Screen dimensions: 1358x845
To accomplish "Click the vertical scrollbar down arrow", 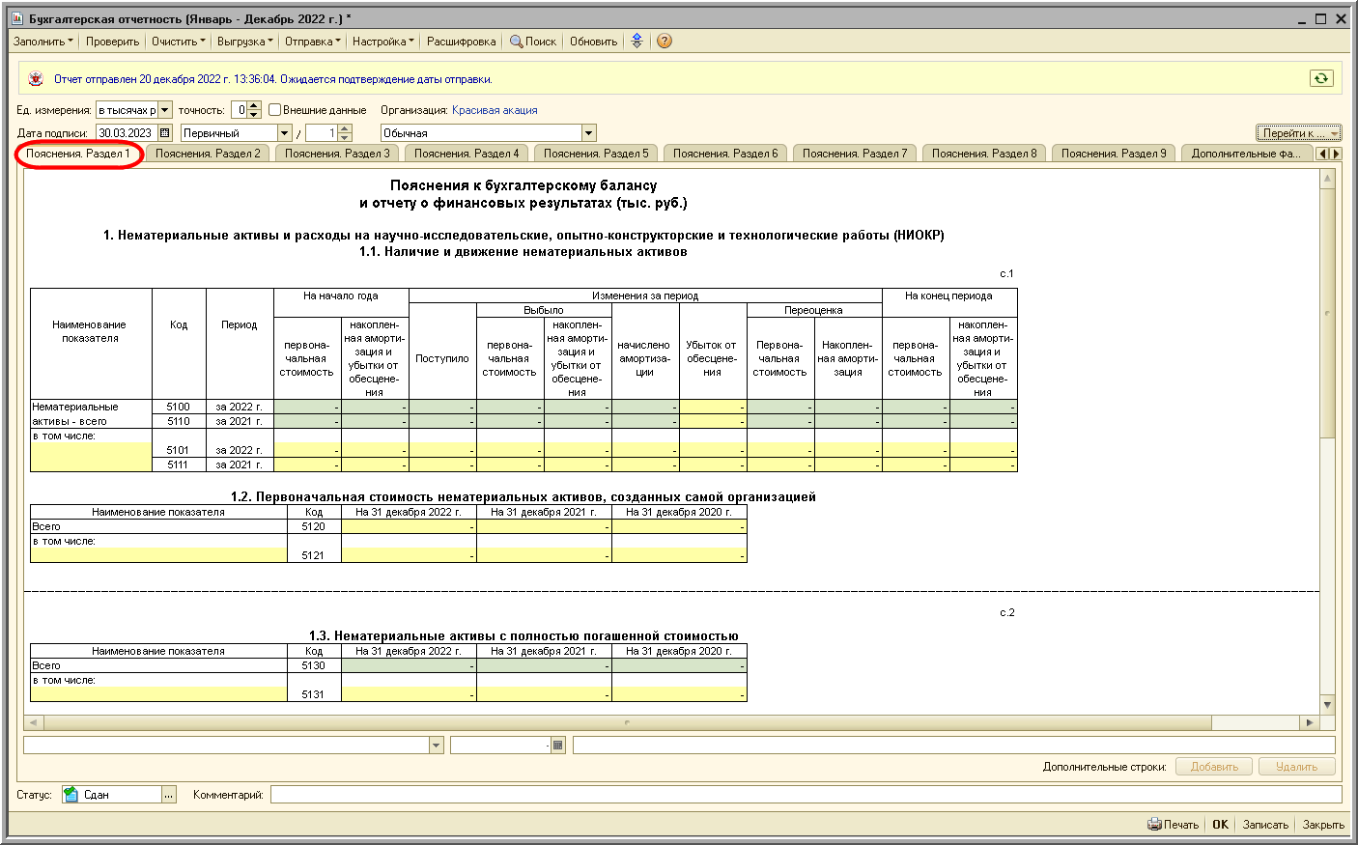I will [x=1327, y=705].
